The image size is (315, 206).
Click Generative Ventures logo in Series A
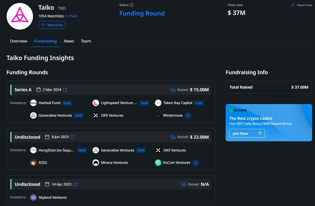(x=33, y=115)
